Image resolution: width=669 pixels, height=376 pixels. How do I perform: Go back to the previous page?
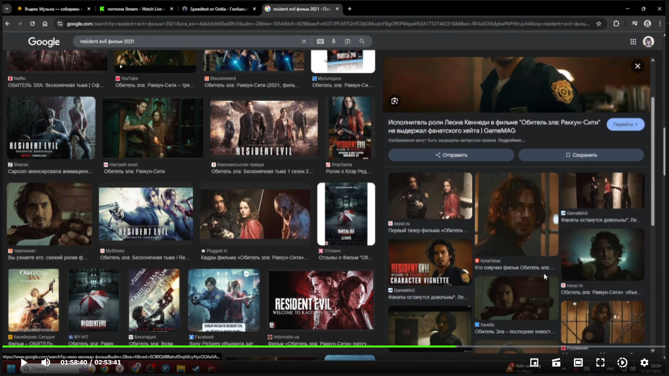pyautogui.click(x=8, y=23)
